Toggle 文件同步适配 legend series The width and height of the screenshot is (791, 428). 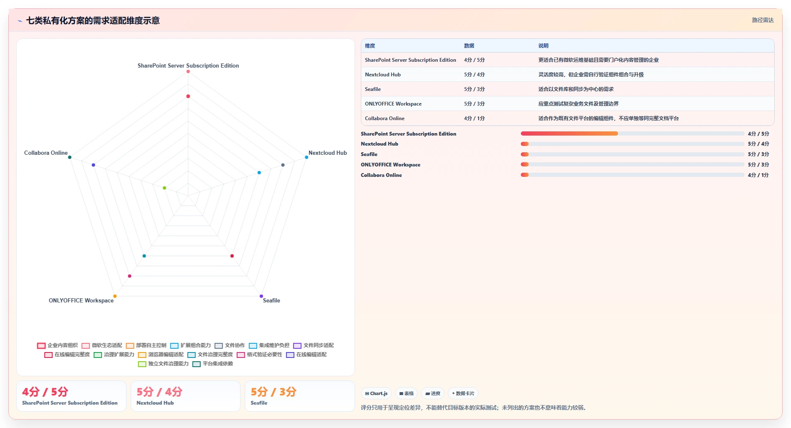coord(314,345)
